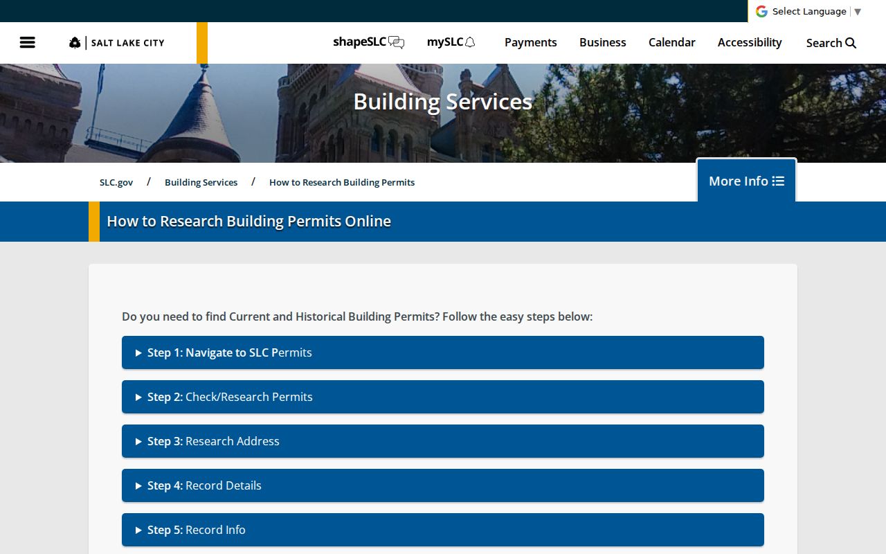The image size is (886, 554).
Task: Expand Step 5: Record Info
Action: click(x=443, y=530)
